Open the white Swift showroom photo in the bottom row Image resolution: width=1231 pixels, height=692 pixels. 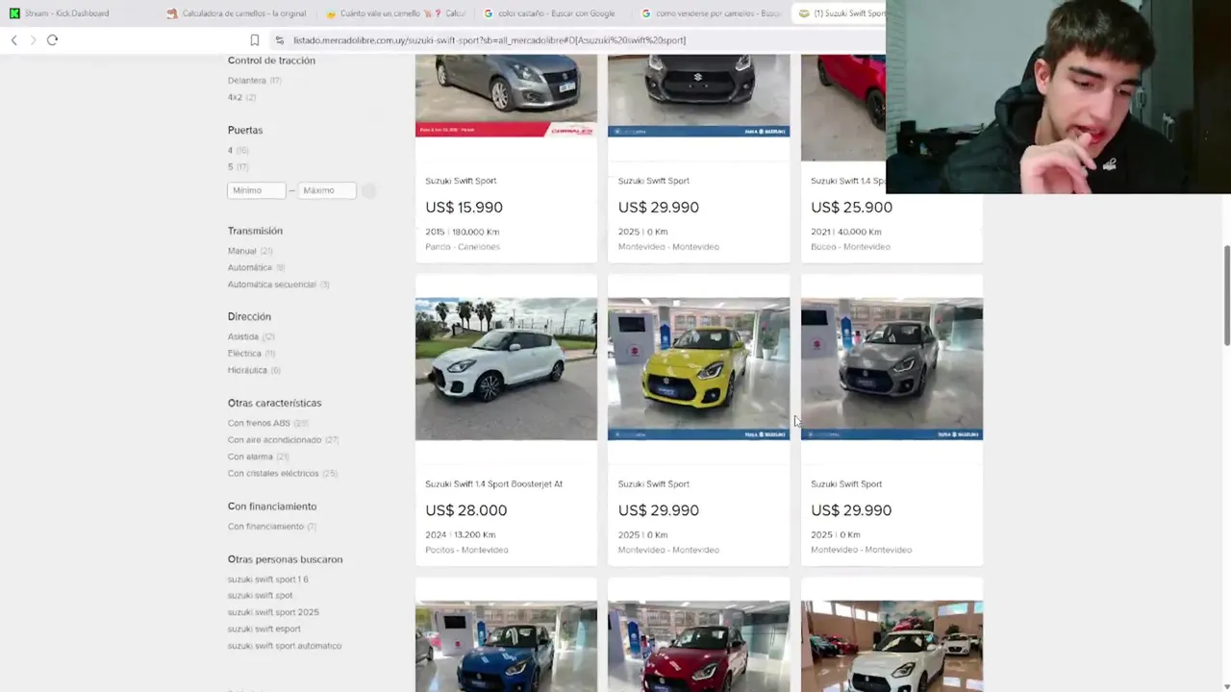point(892,646)
